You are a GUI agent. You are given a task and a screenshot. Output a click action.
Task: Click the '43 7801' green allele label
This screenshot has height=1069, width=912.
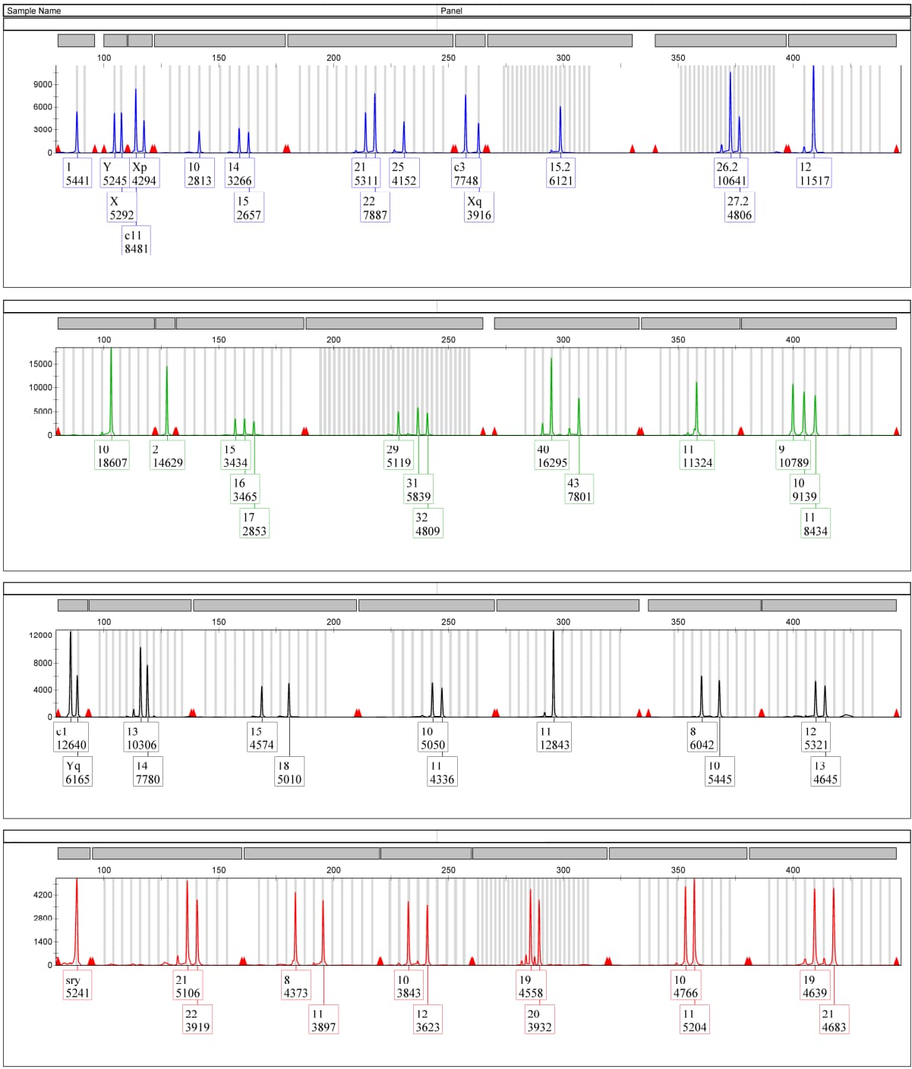(x=579, y=490)
